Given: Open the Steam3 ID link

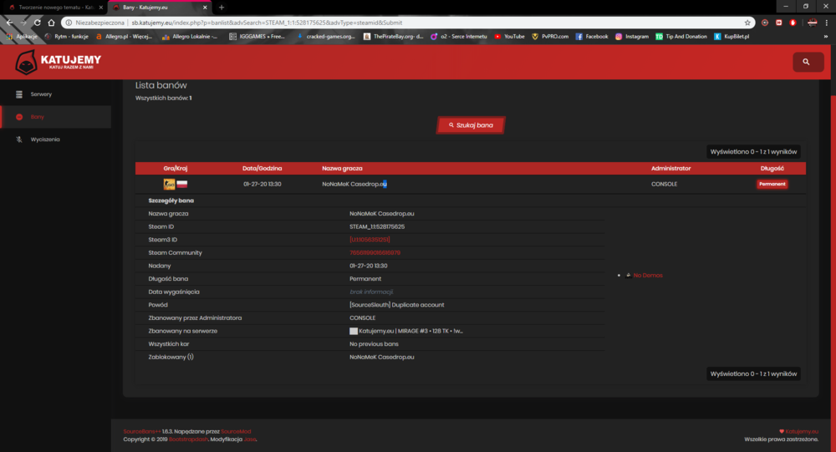Looking at the screenshot, I should (x=370, y=240).
